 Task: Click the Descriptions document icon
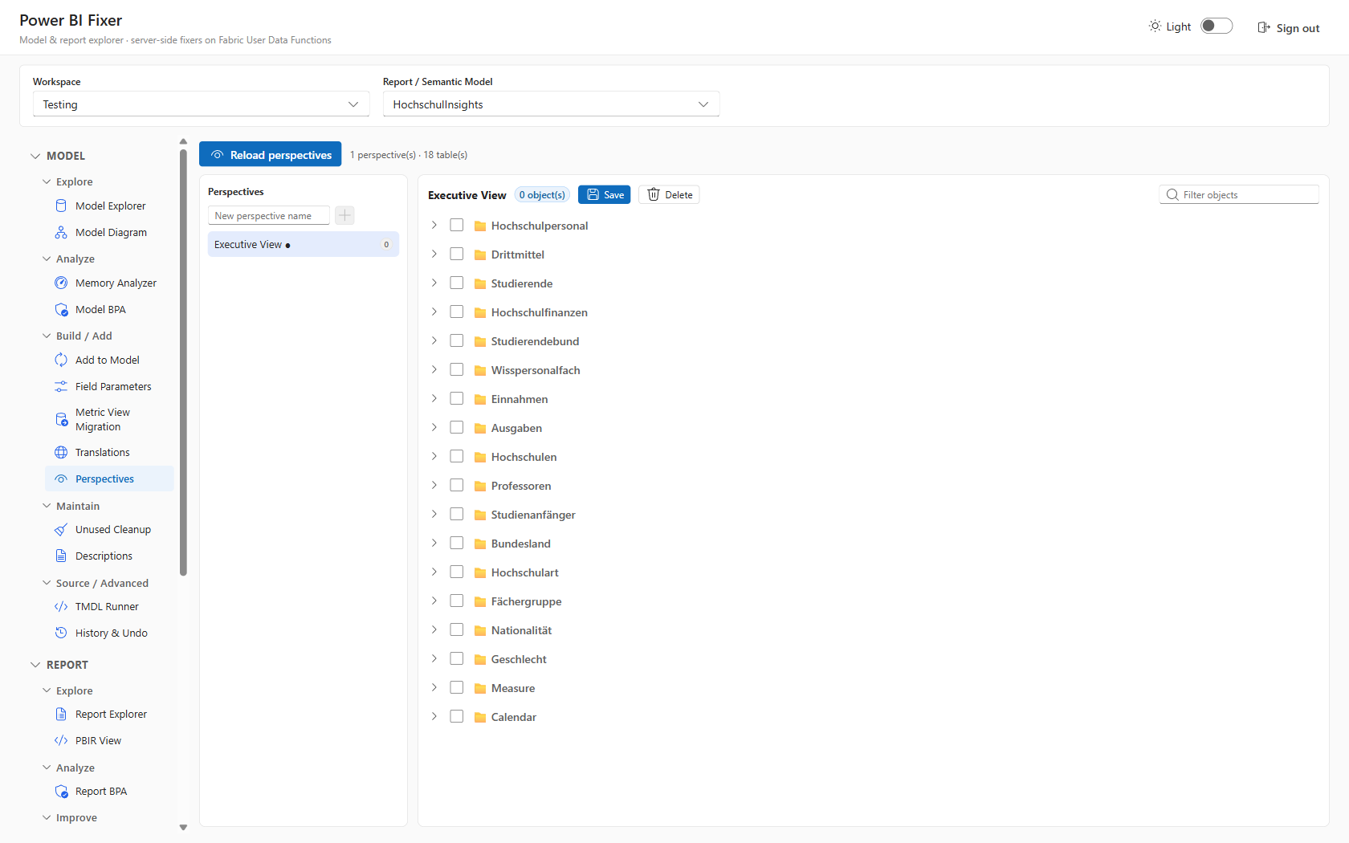(61, 556)
